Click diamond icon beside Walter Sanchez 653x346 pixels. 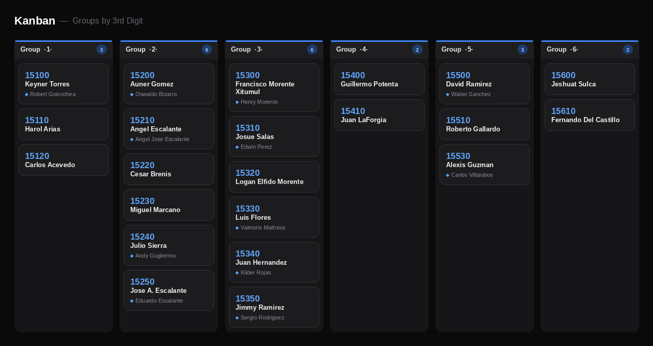click(448, 95)
